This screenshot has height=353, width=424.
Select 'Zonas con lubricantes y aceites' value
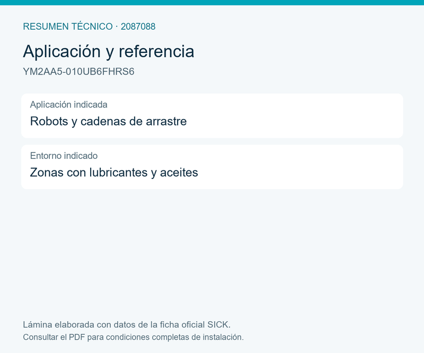click(114, 173)
